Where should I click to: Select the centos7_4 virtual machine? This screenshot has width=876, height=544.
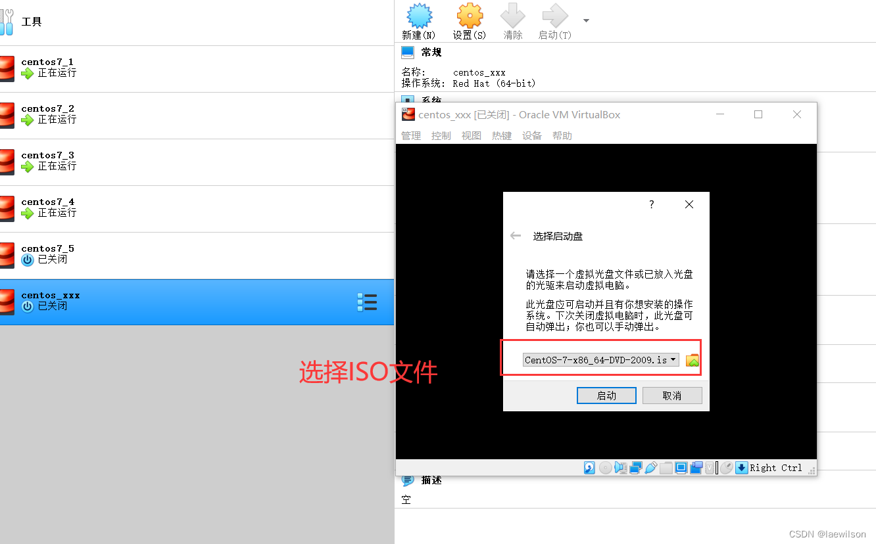point(197,208)
